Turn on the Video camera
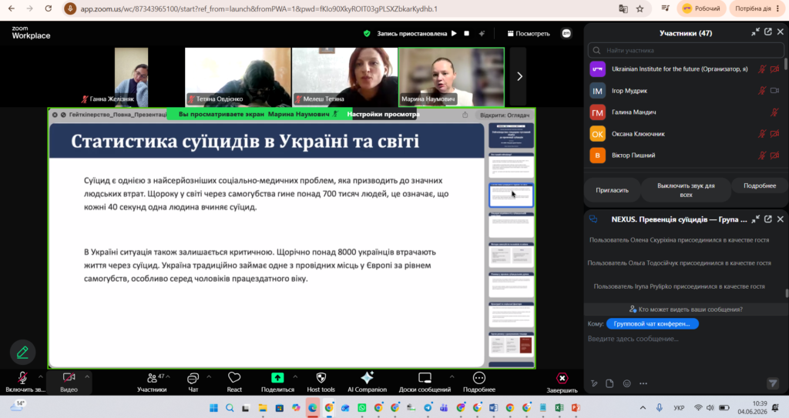789x418 pixels. [69, 378]
